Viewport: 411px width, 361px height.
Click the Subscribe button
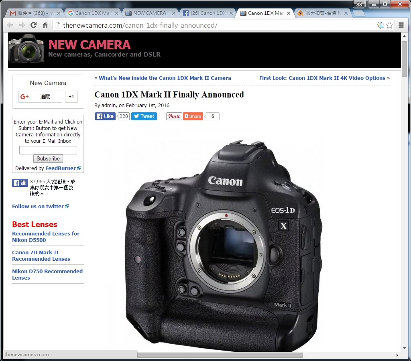pyautogui.click(x=48, y=158)
